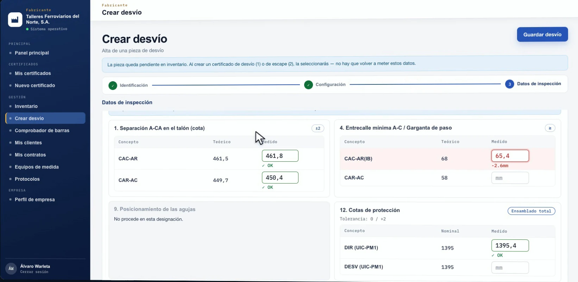Edit the CAC-AR measured field 461,8

click(280, 156)
